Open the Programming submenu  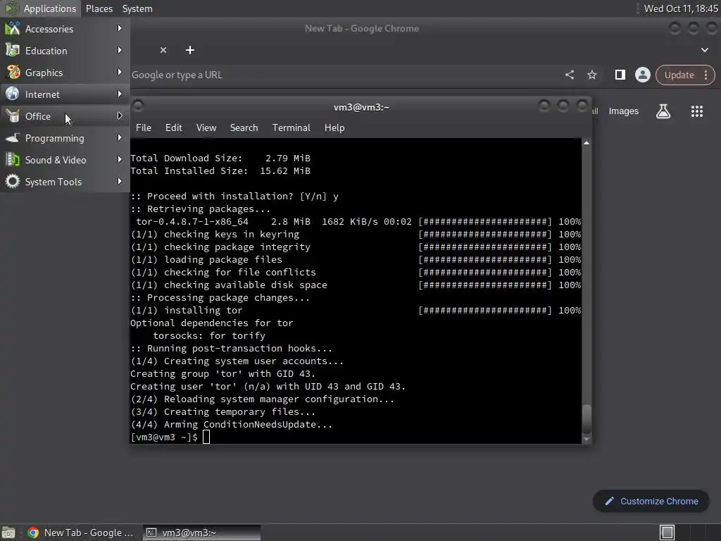[x=65, y=138]
